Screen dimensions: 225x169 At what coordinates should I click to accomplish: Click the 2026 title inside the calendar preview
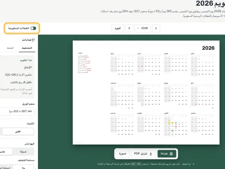click(x=208, y=48)
